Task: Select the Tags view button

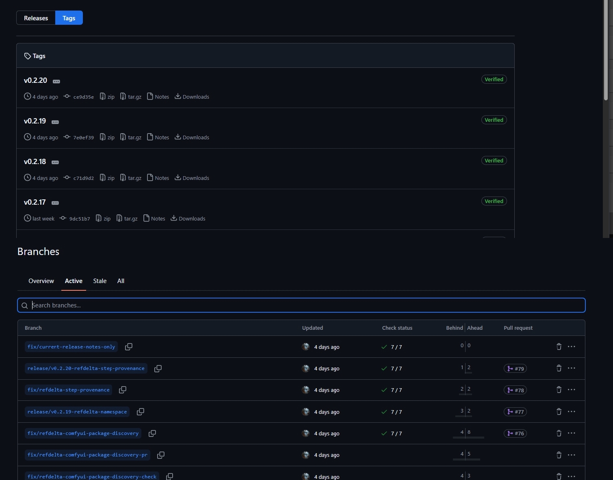Action: [69, 18]
